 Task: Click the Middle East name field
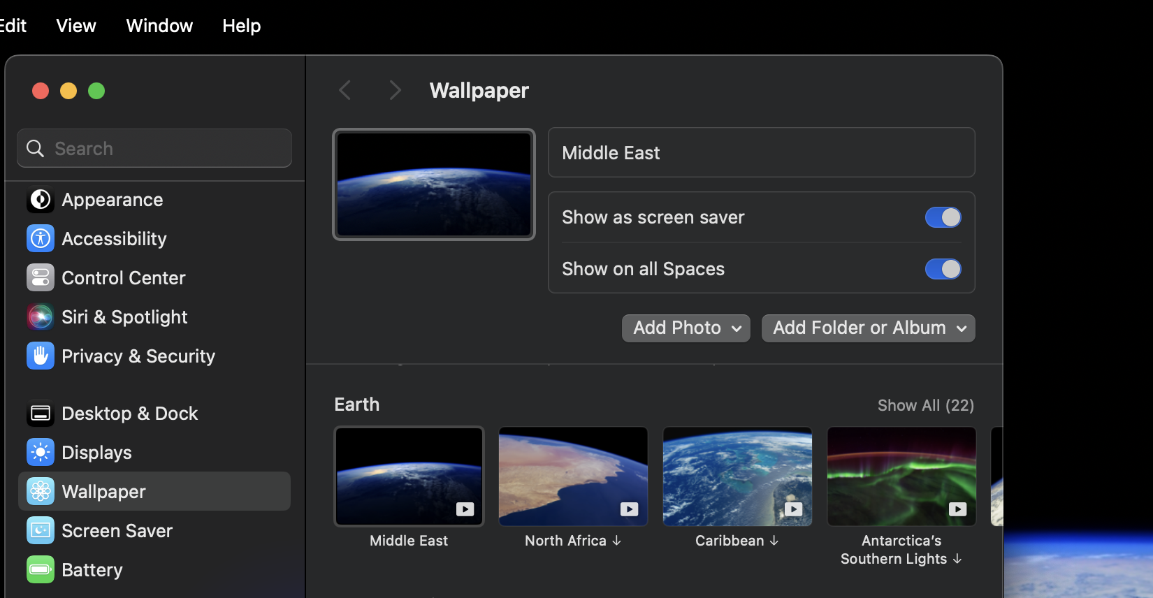coord(762,152)
